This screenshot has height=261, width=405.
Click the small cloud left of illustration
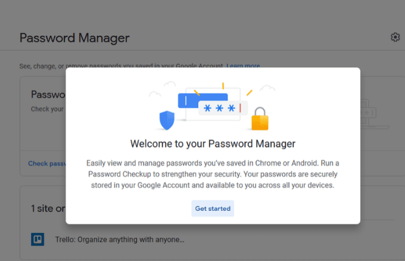pos(155,94)
